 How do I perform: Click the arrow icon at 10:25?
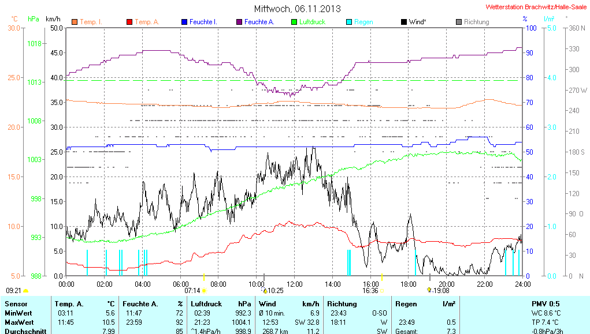tap(265, 291)
